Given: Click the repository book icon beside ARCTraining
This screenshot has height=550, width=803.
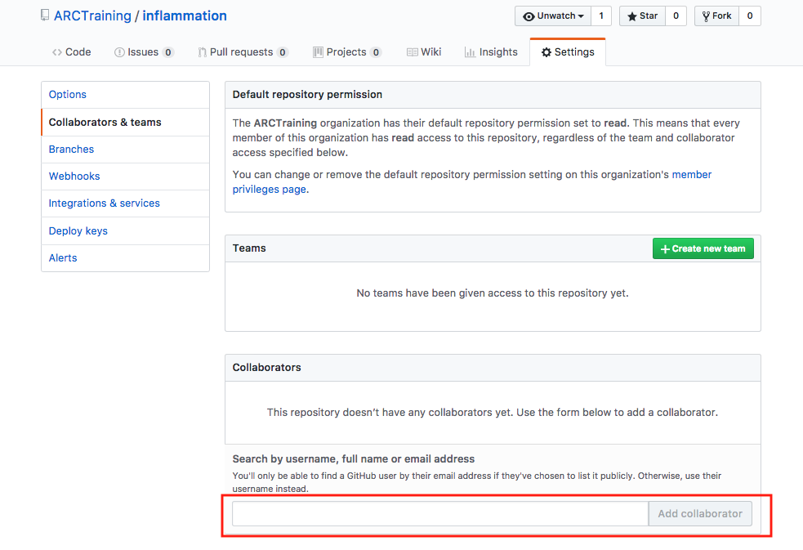Looking at the screenshot, I should [x=45, y=15].
